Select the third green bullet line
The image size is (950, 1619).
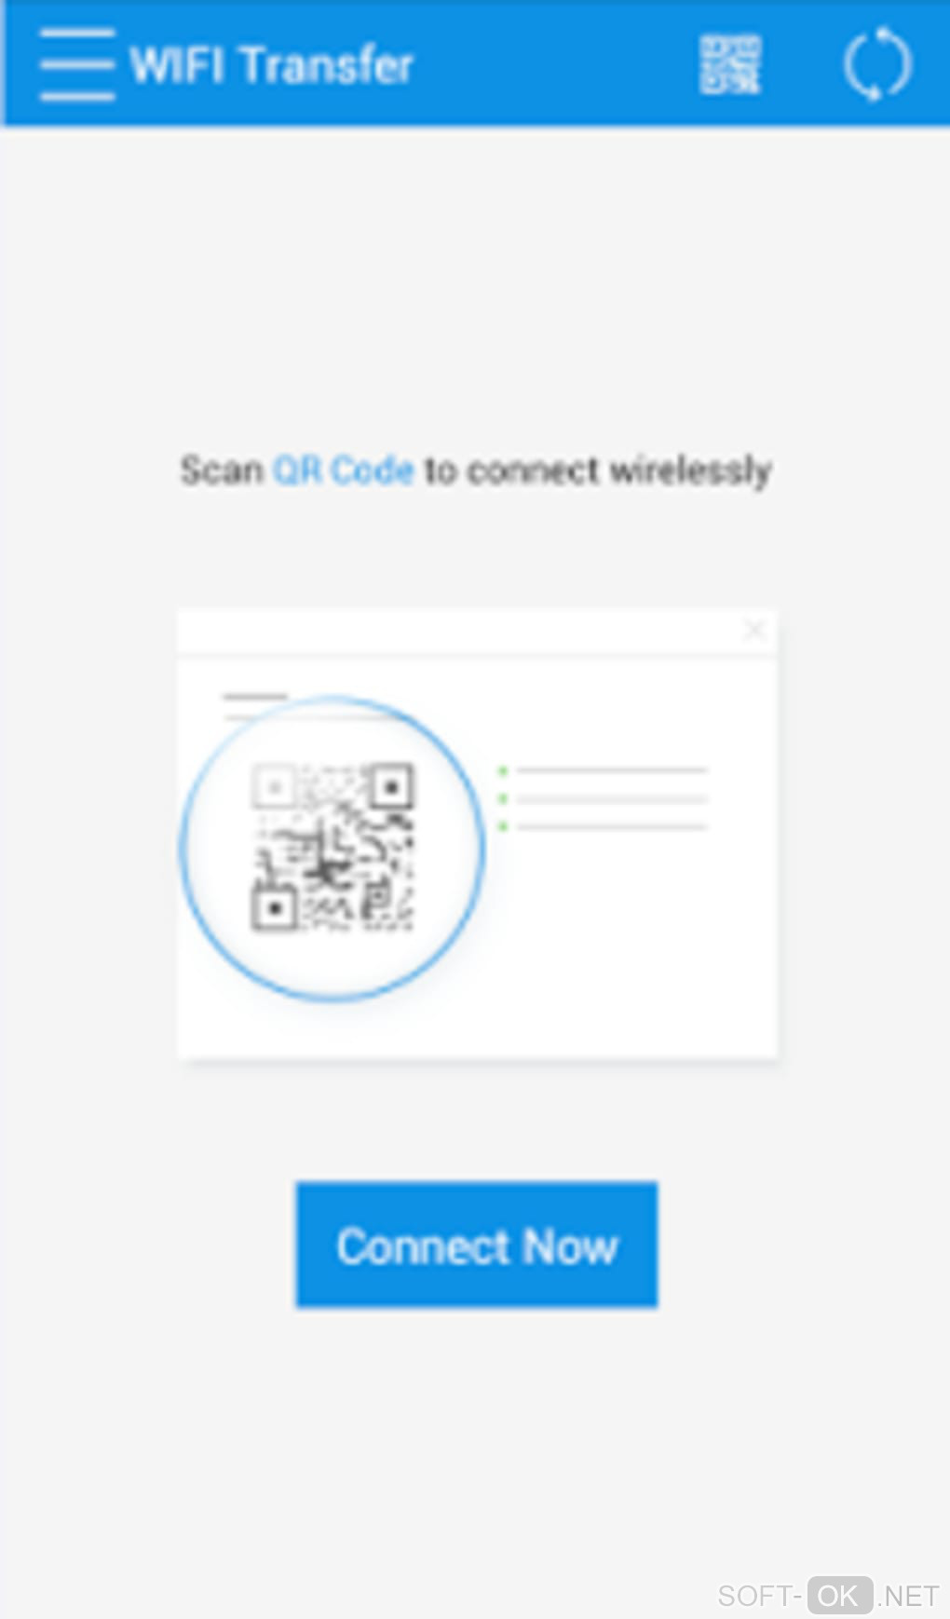pyautogui.click(x=604, y=826)
